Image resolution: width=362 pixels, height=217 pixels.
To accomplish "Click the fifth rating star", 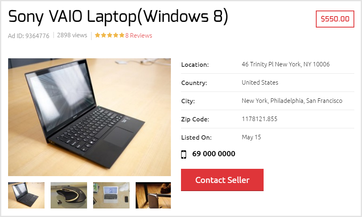I will [121, 35].
